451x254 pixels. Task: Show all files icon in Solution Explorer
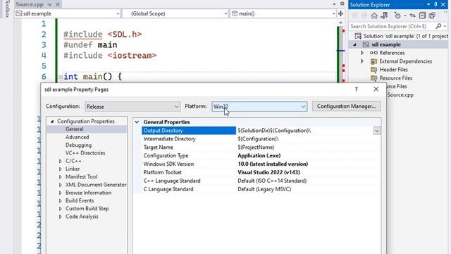point(432,16)
